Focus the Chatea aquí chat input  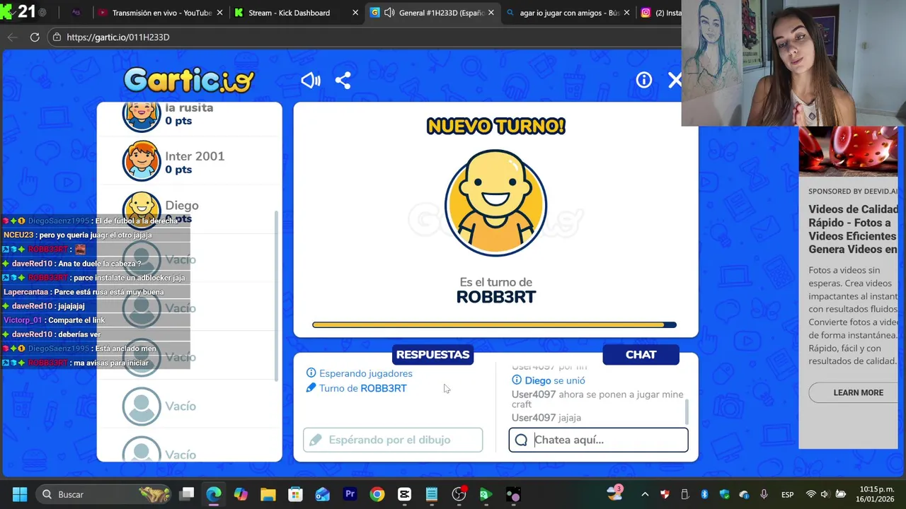[x=598, y=440]
